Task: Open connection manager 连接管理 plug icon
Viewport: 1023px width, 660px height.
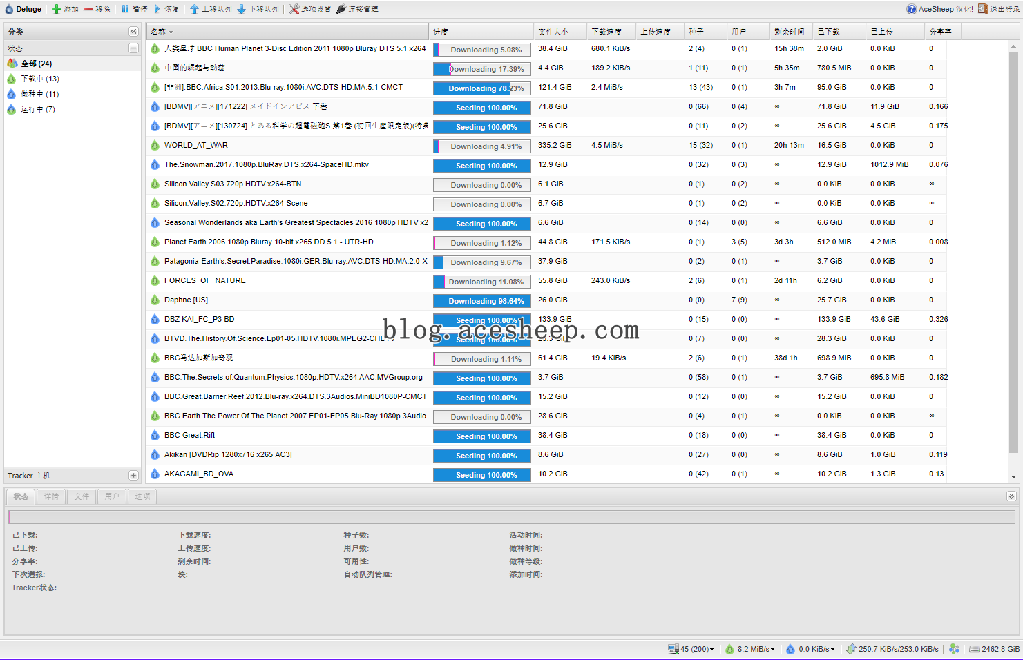Action: point(341,9)
